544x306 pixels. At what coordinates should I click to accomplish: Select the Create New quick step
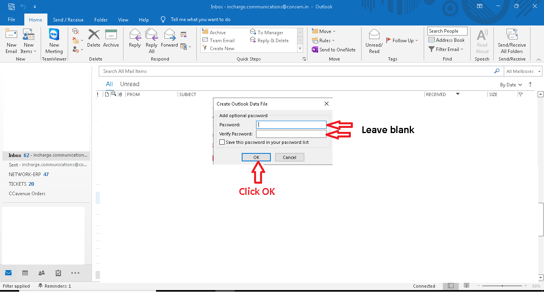pos(218,49)
